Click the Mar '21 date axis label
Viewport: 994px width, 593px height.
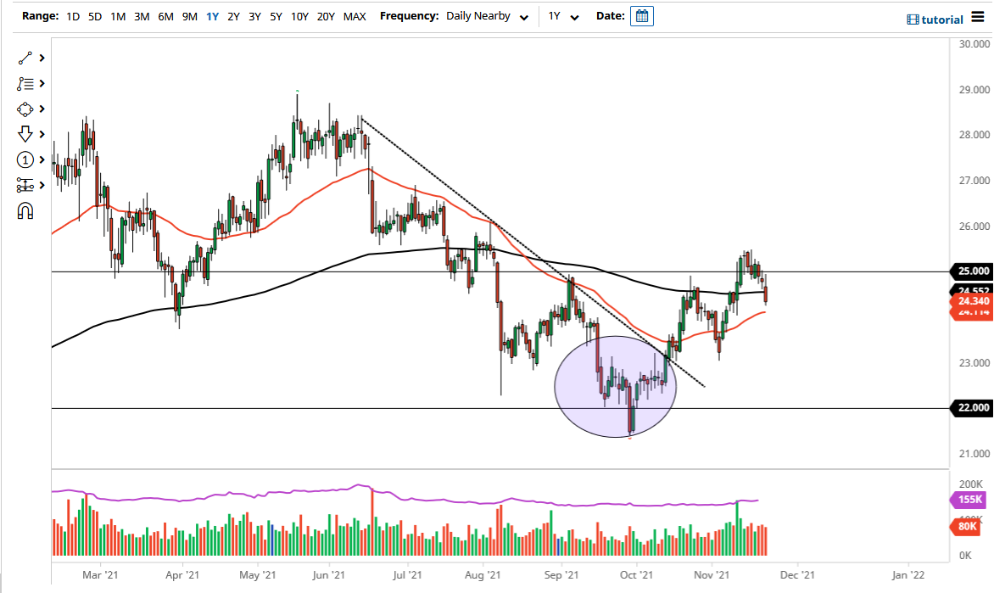coord(100,574)
